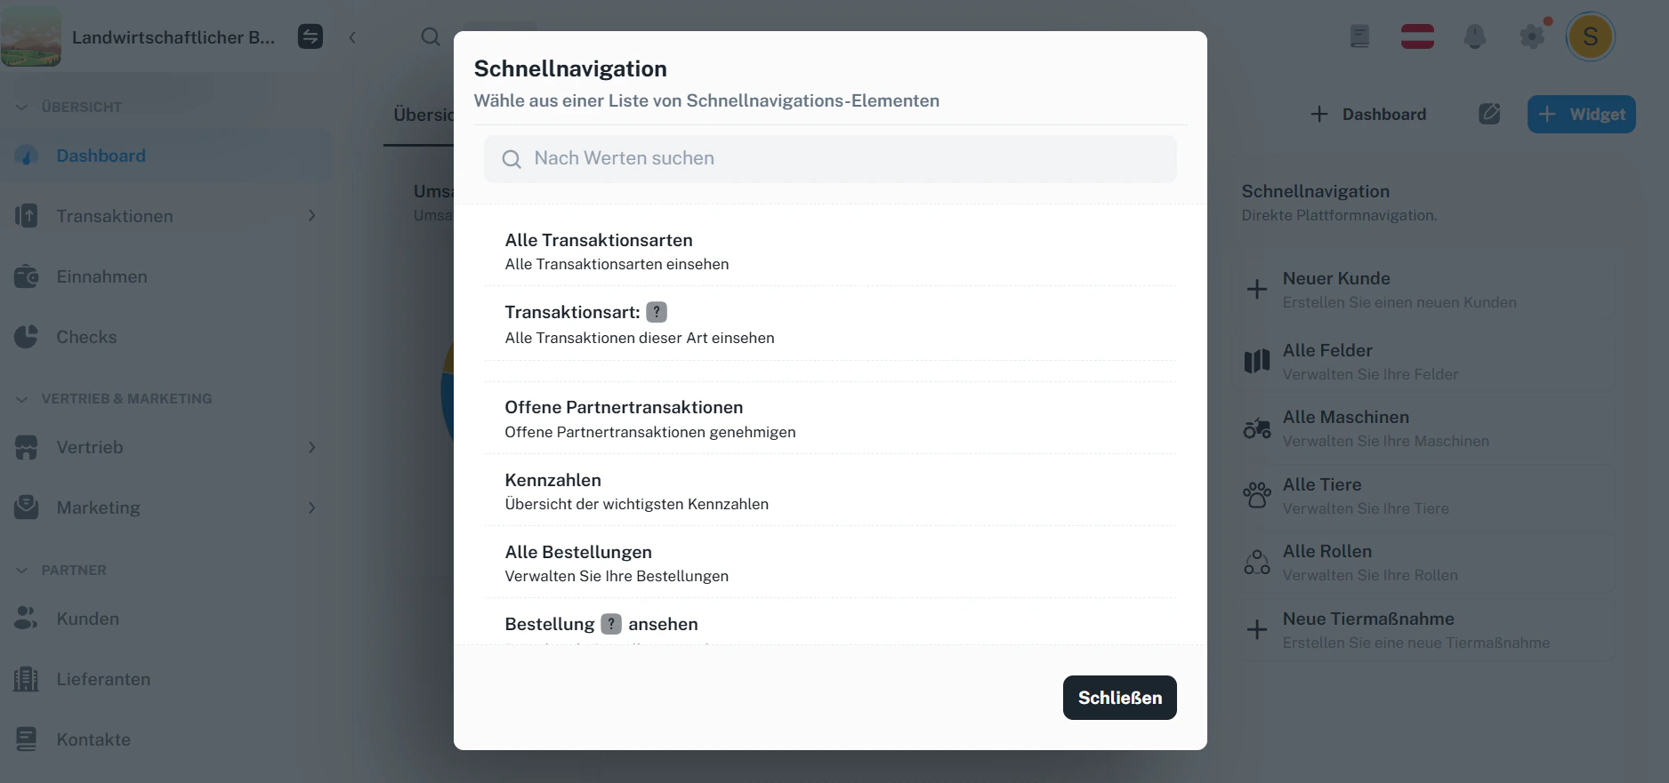Open the notifications bell

(x=1475, y=36)
